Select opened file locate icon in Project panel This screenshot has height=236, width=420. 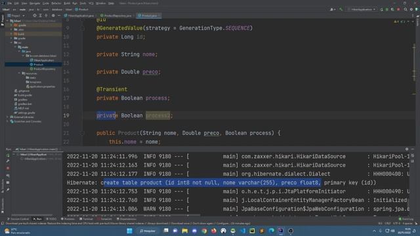35,16
